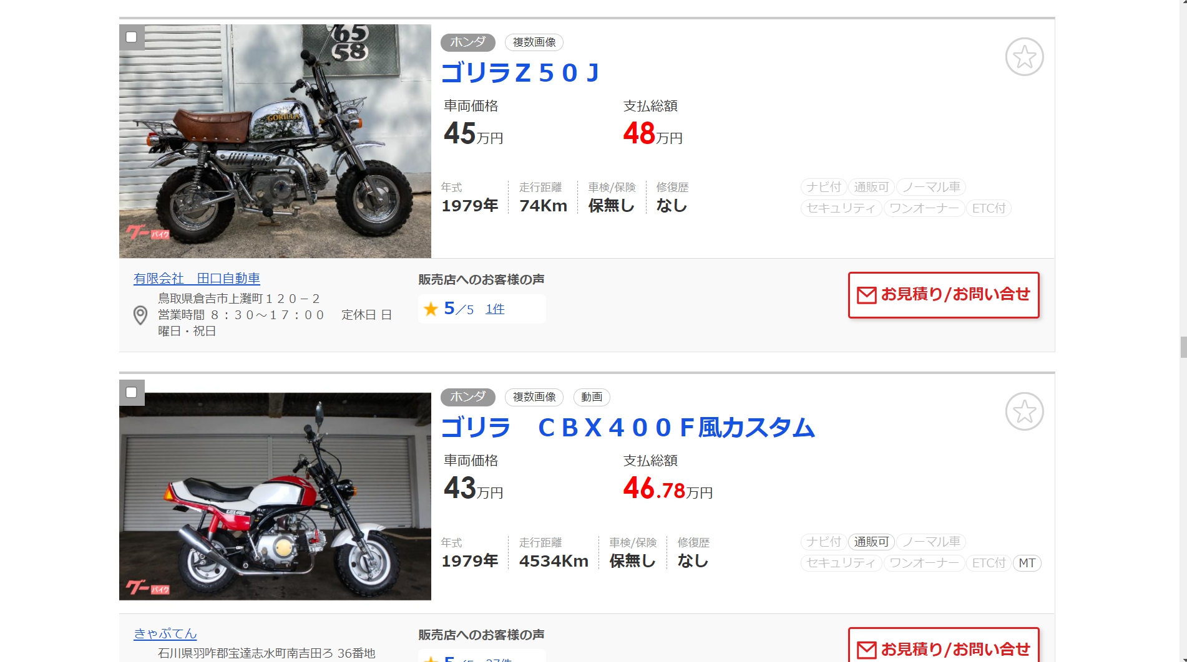The image size is (1187, 662).
Task: Click the page vertical scrollbar thumb
Action: 1183,347
